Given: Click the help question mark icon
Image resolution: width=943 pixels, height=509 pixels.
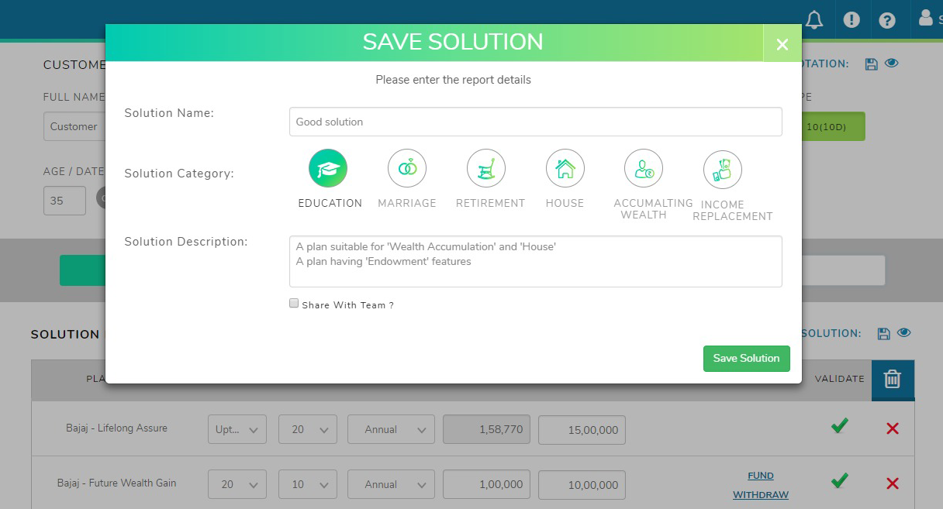Looking at the screenshot, I should (x=887, y=20).
